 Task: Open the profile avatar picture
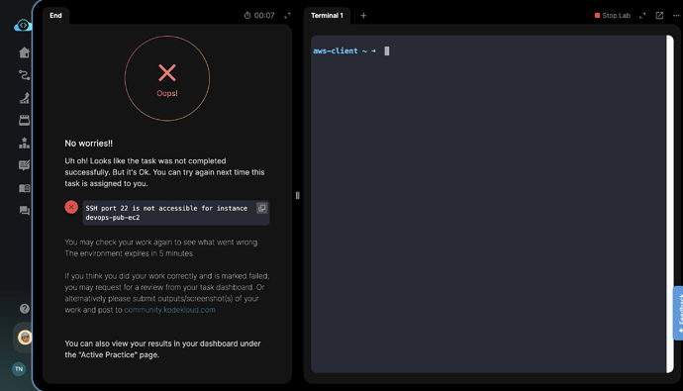pos(25,338)
